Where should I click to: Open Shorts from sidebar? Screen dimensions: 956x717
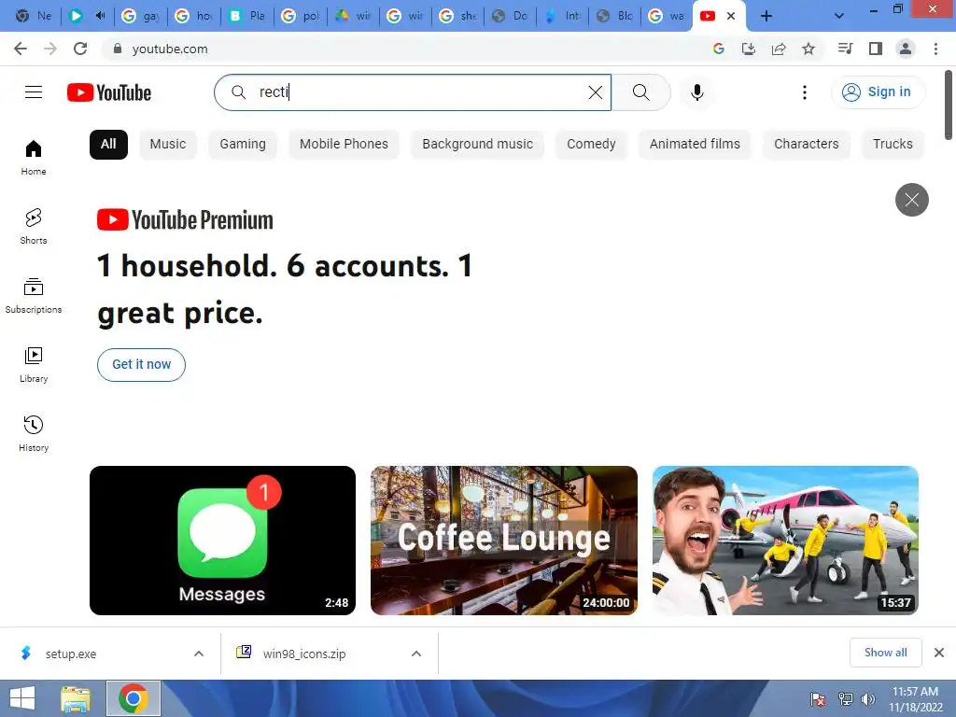click(x=34, y=226)
